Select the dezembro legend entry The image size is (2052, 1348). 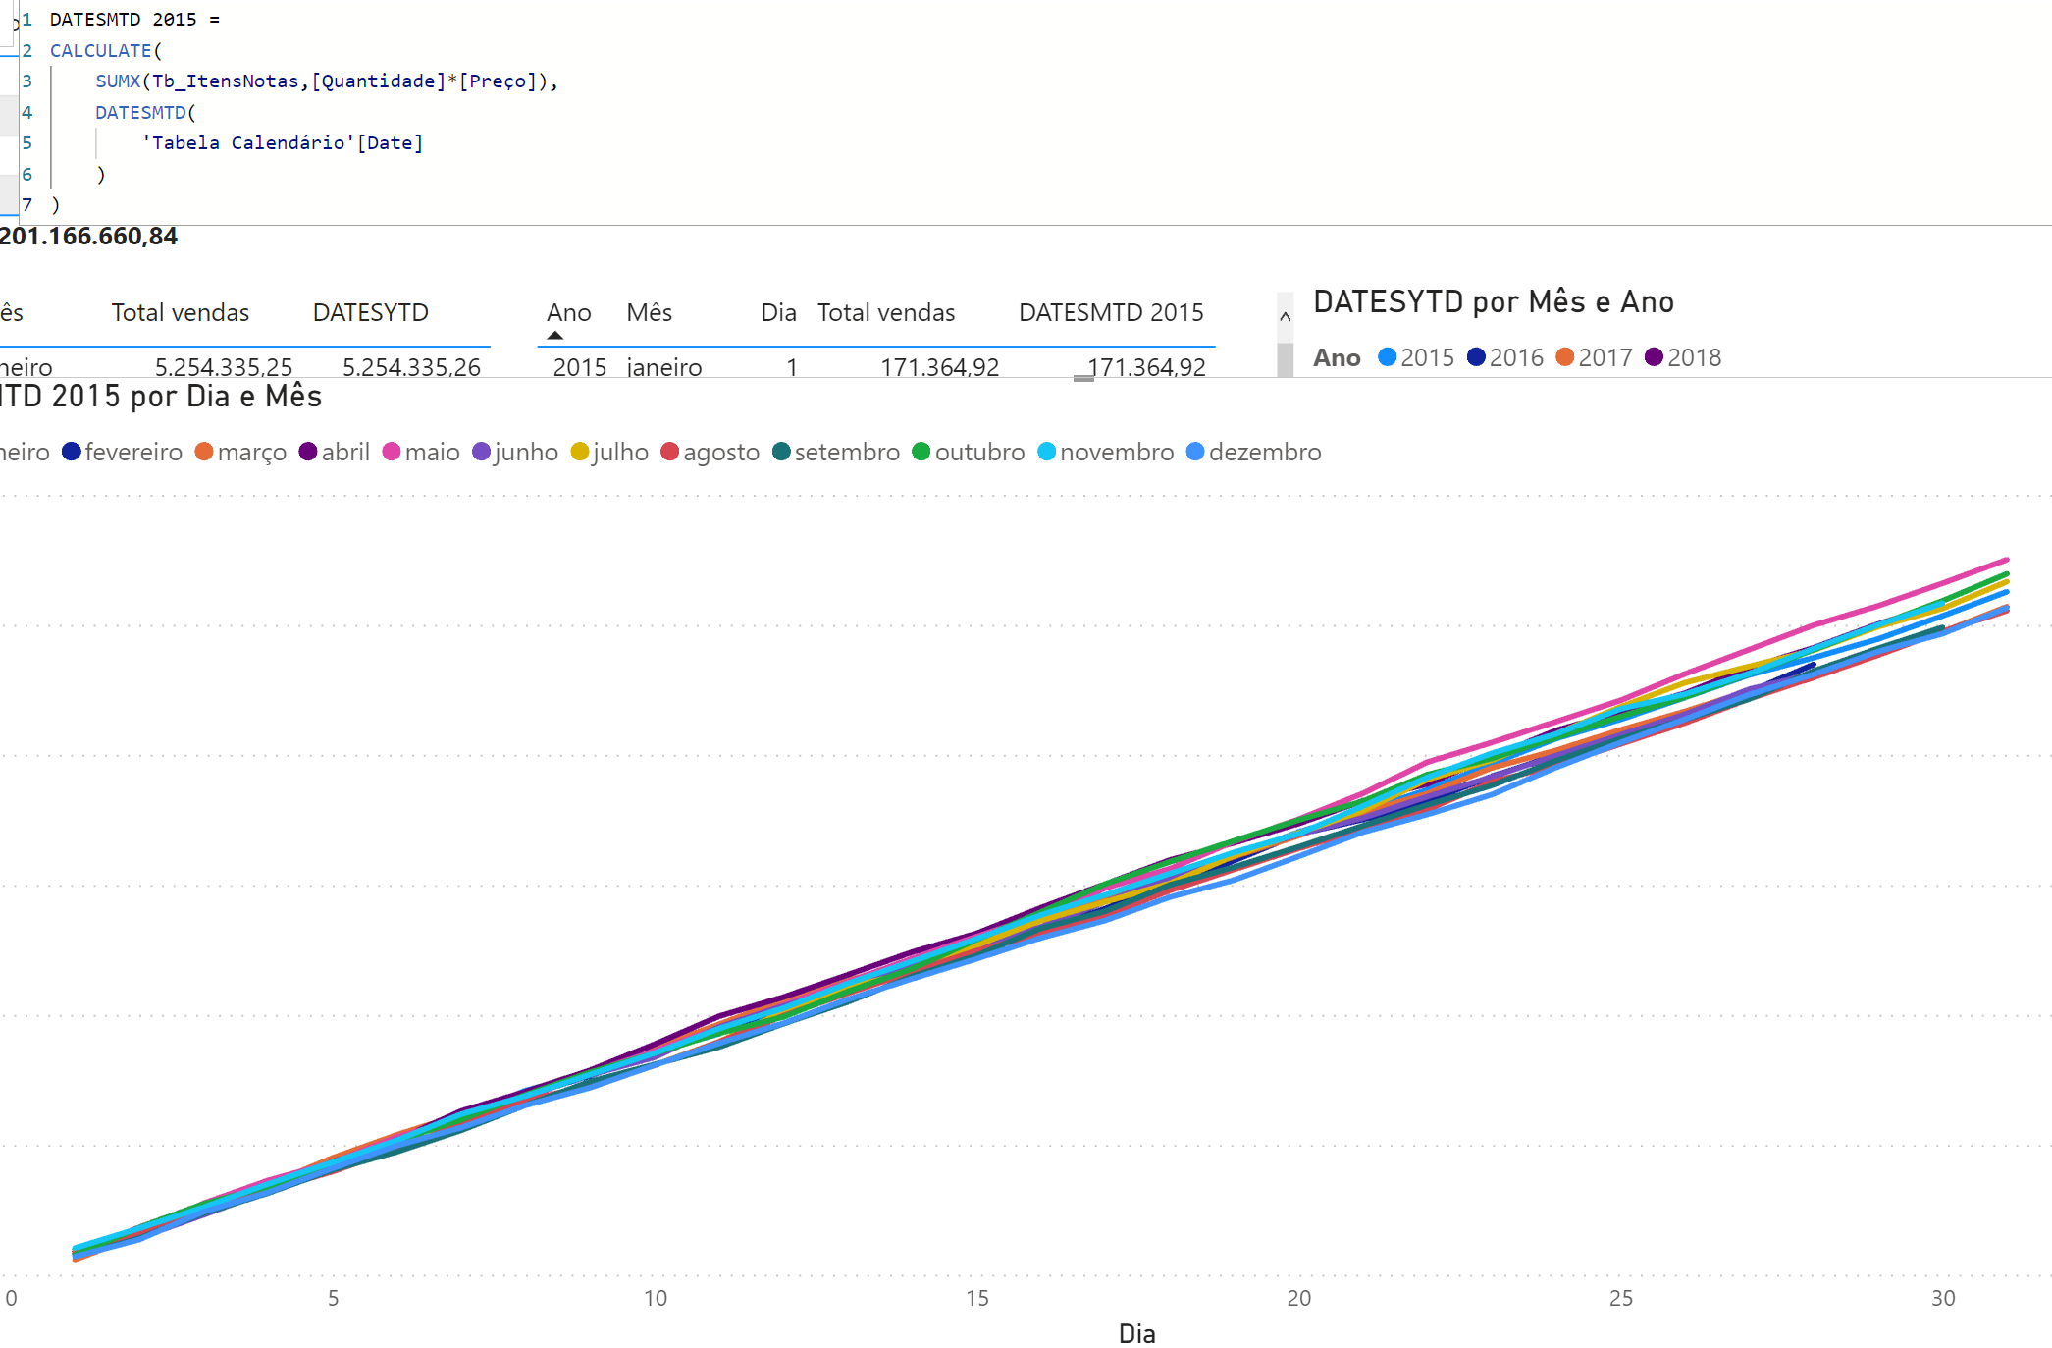[1254, 452]
